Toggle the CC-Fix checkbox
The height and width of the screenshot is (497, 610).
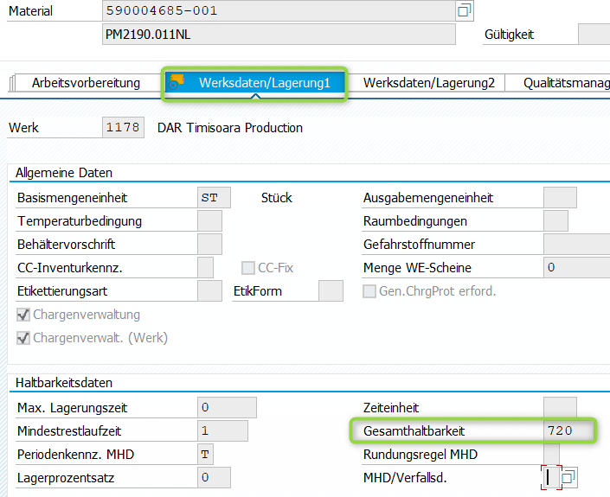click(248, 268)
